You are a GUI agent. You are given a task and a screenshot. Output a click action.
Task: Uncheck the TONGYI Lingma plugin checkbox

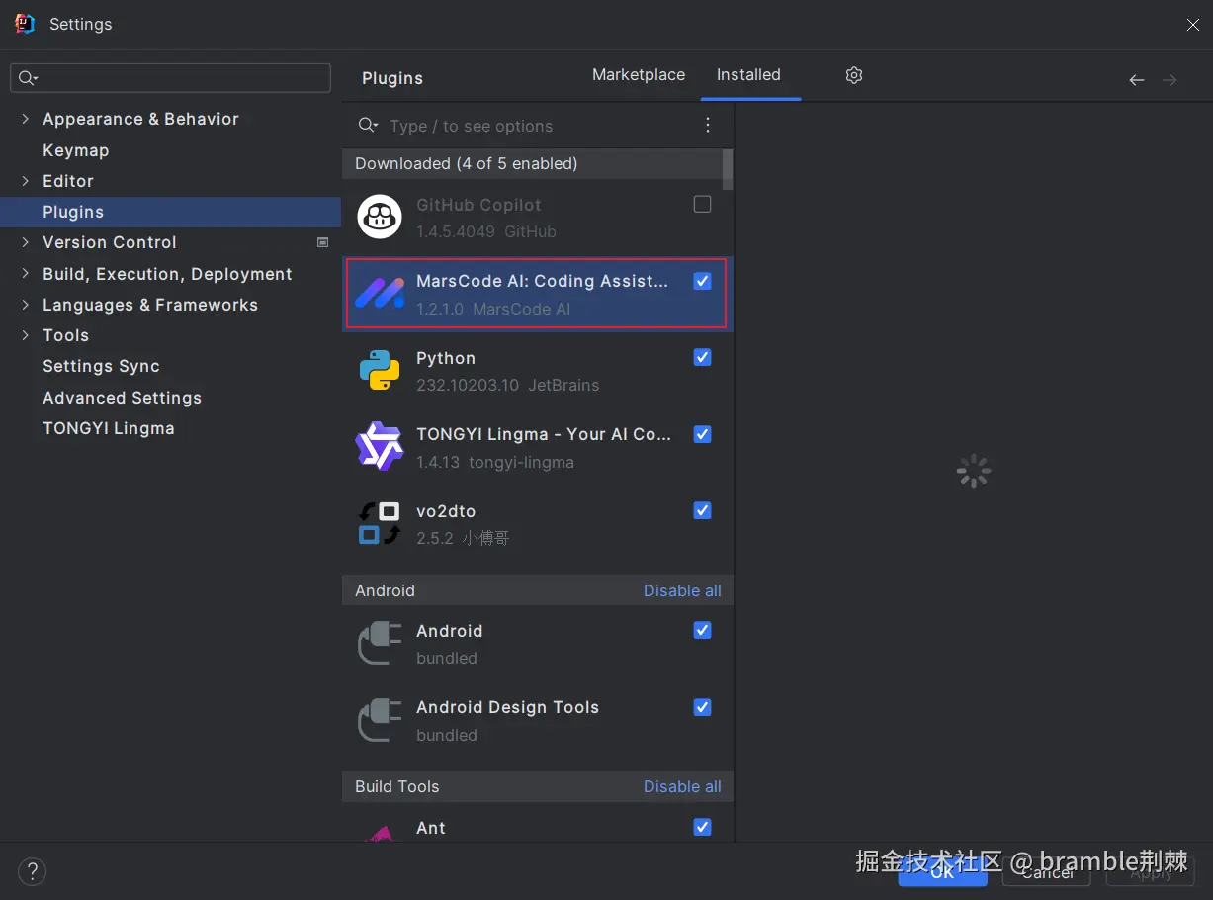pyautogui.click(x=702, y=434)
